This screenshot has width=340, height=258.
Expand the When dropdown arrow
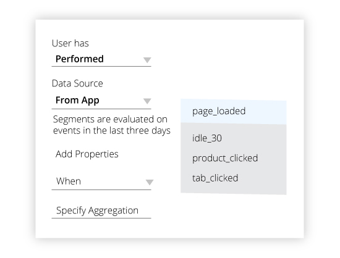150,182
